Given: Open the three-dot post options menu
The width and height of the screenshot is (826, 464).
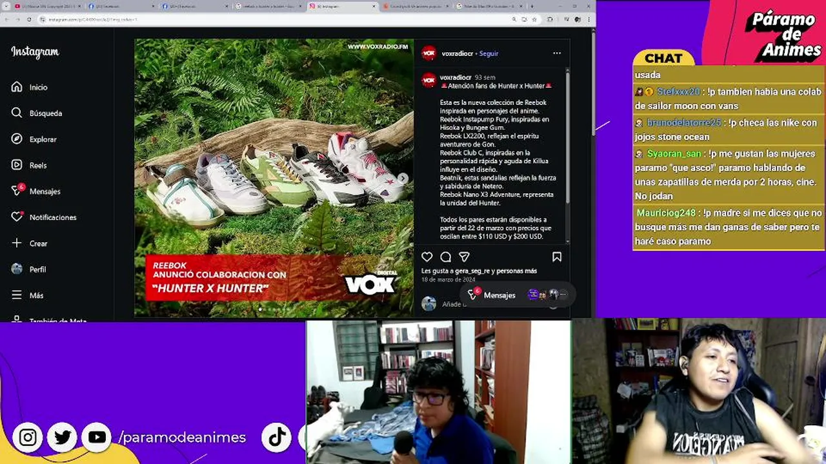Looking at the screenshot, I should [x=557, y=53].
